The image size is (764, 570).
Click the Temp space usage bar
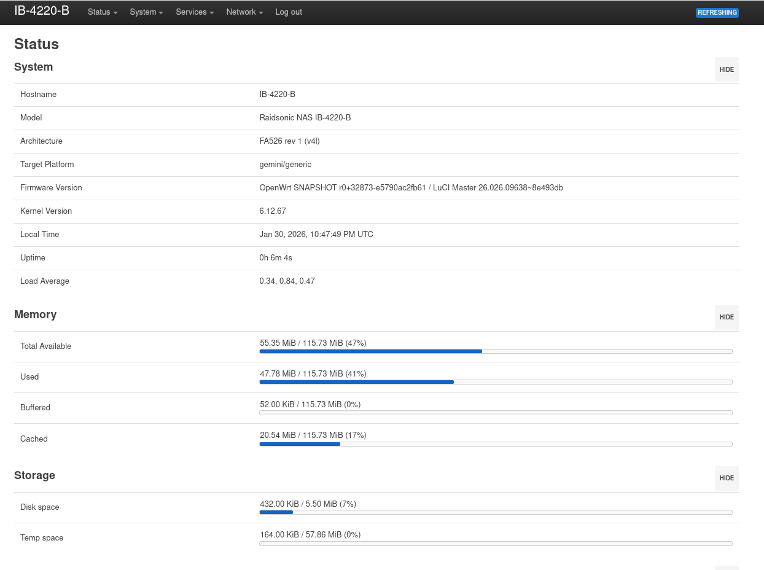coord(496,544)
